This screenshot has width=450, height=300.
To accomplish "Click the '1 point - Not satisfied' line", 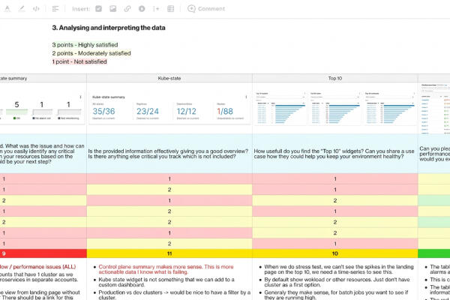I will pos(79,61).
